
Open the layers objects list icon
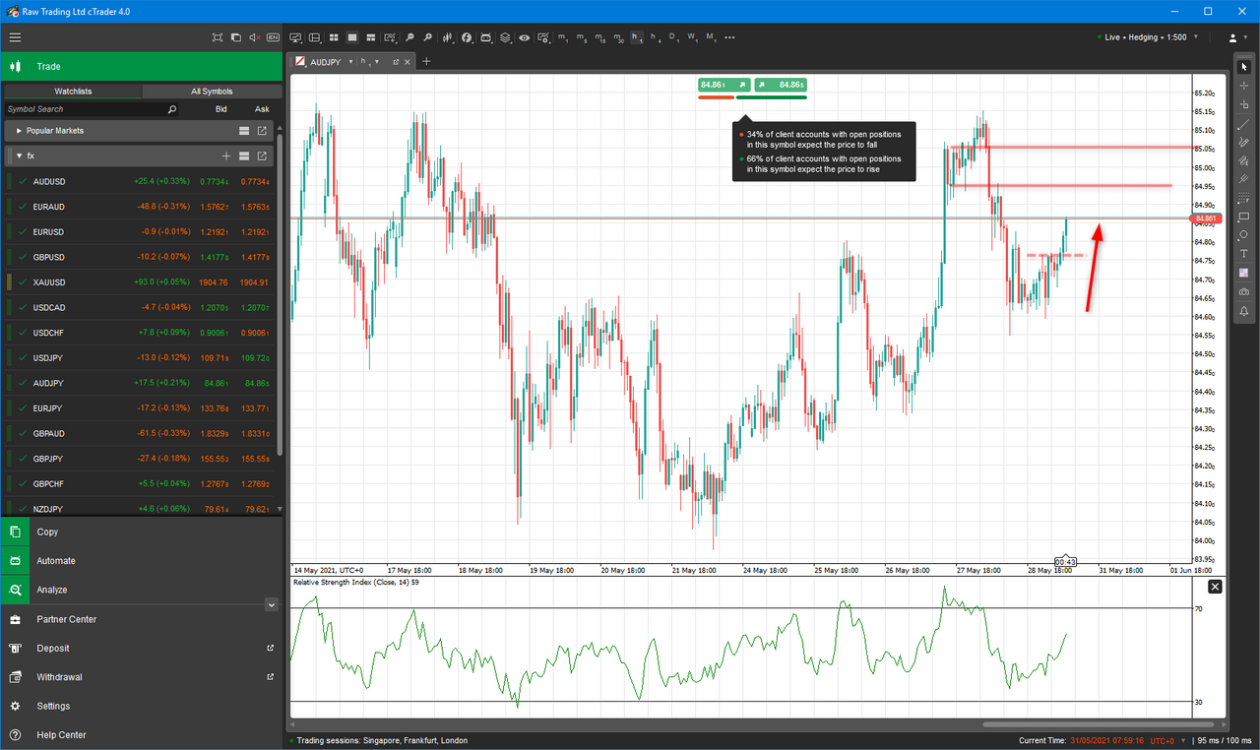point(505,37)
